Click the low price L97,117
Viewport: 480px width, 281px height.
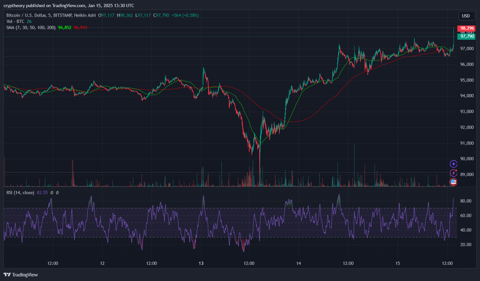143,15
